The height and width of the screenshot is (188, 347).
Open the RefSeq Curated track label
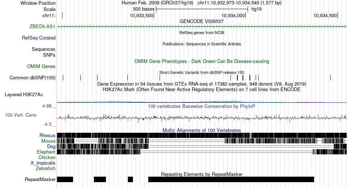click(x=38, y=38)
